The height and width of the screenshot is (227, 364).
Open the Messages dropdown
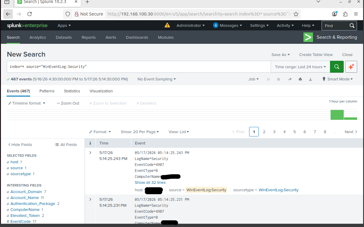(228, 26)
